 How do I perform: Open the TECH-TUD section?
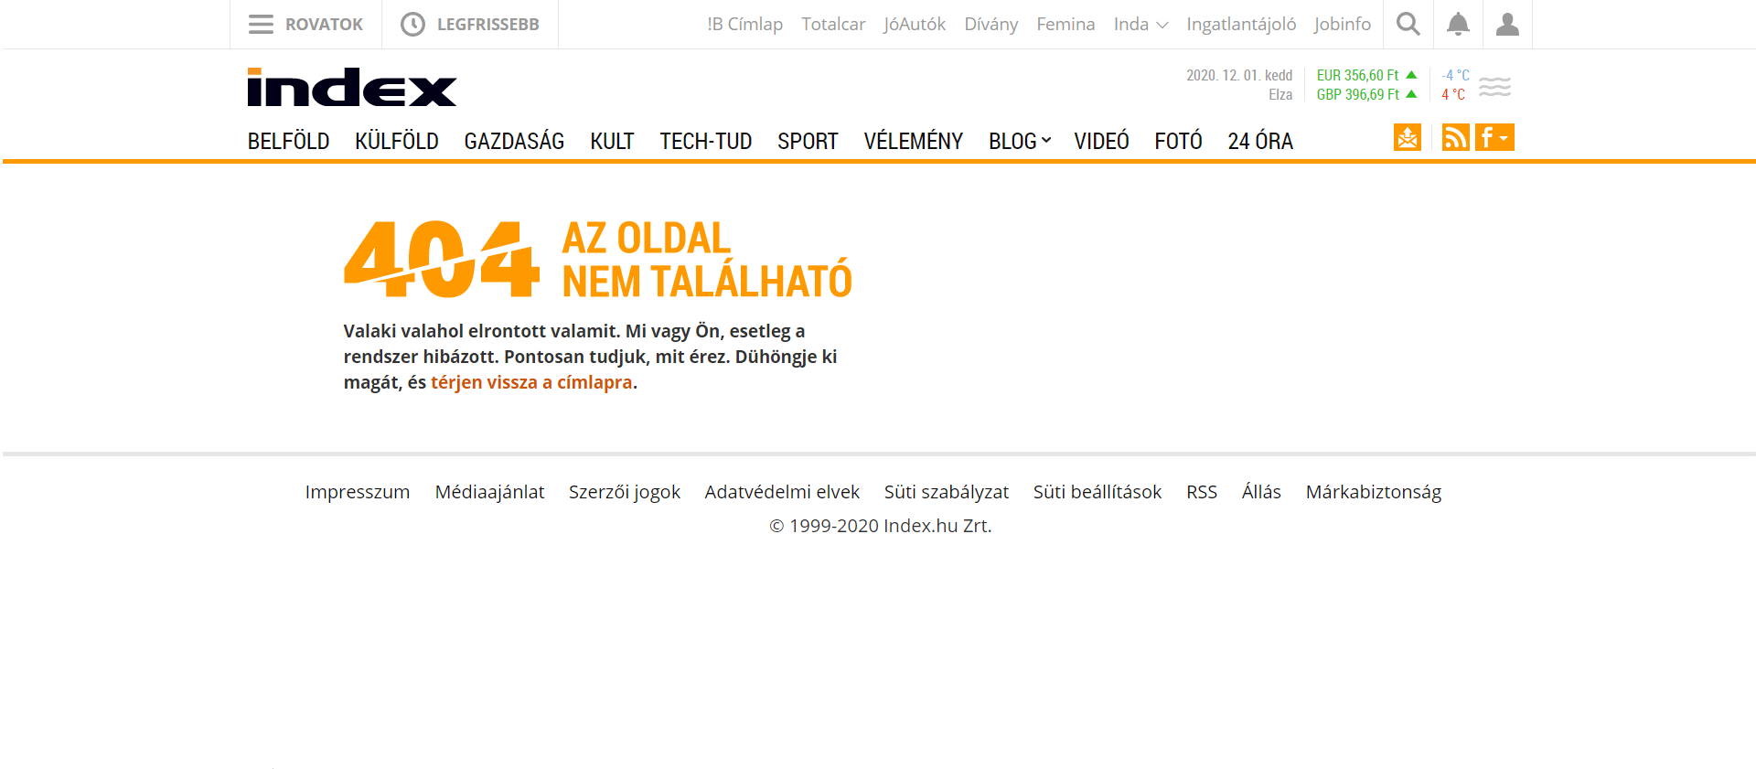[x=706, y=141]
